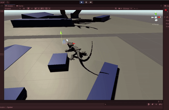Open the component editor tools icon
This screenshot has height=110, width=169.
(x=116, y=8)
